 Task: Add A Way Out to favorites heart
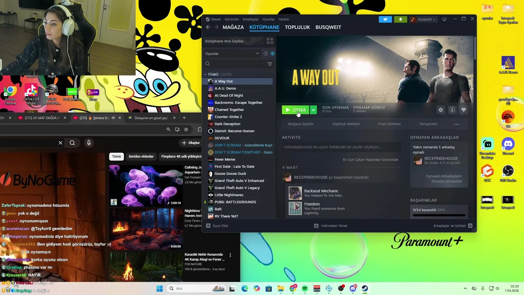tap(463, 110)
